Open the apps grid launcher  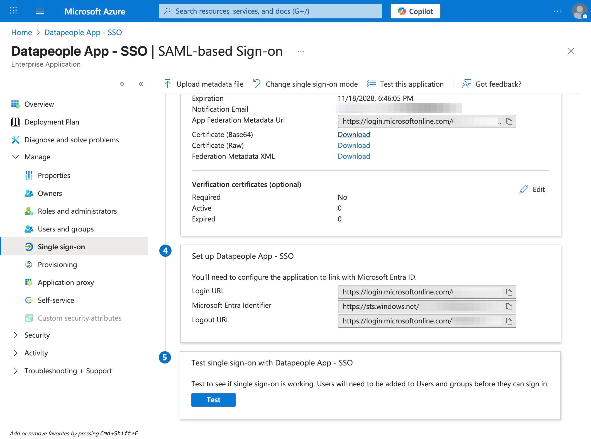13,11
